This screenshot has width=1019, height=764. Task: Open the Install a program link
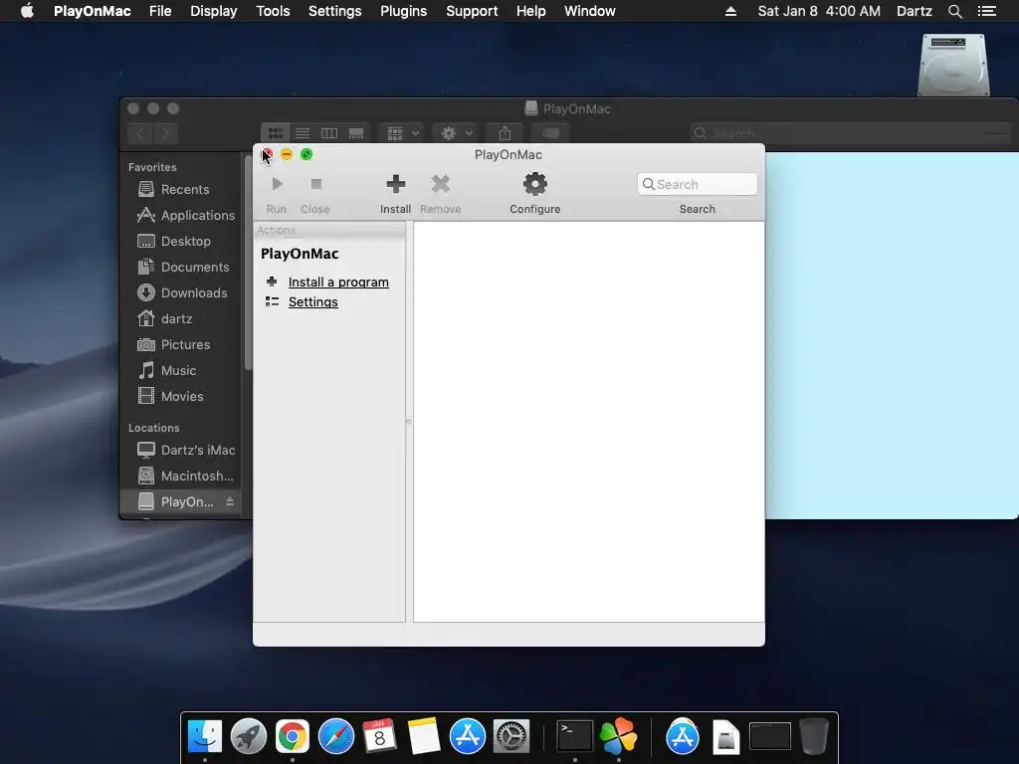338,282
